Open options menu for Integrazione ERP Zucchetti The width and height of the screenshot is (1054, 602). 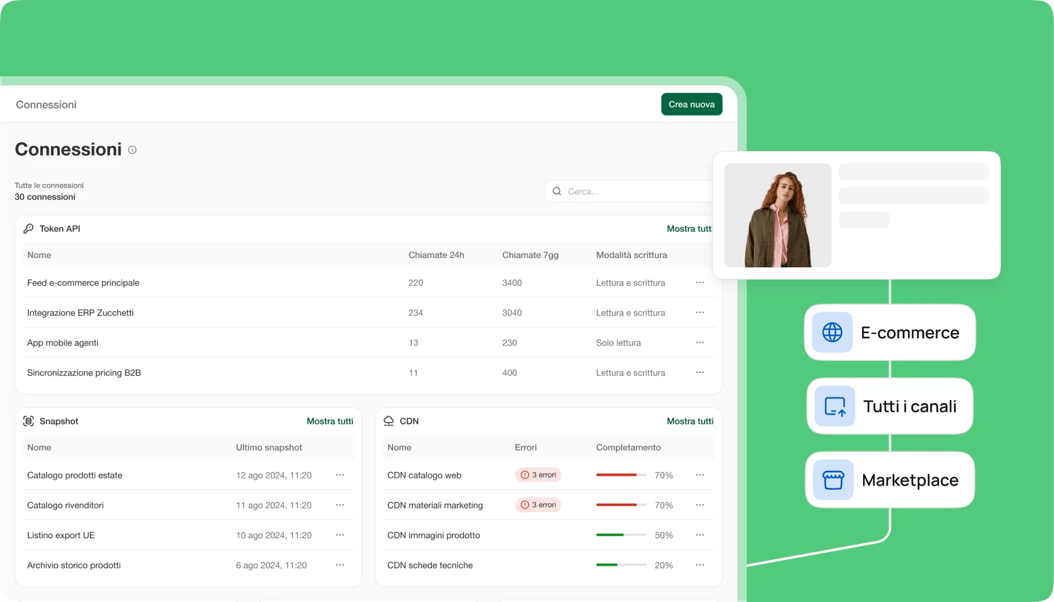(x=700, y=313)
